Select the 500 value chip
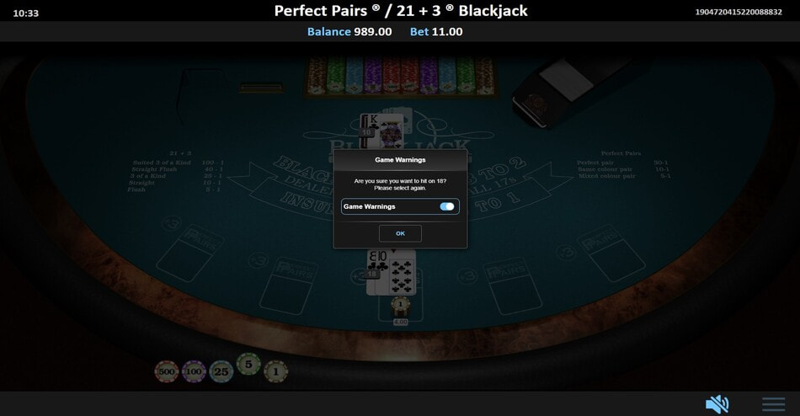The width and height of the screenshot is (800, 416). [167, 371]
